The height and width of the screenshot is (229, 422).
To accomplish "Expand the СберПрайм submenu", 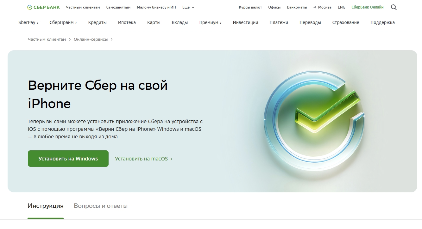I will [63, 22].
